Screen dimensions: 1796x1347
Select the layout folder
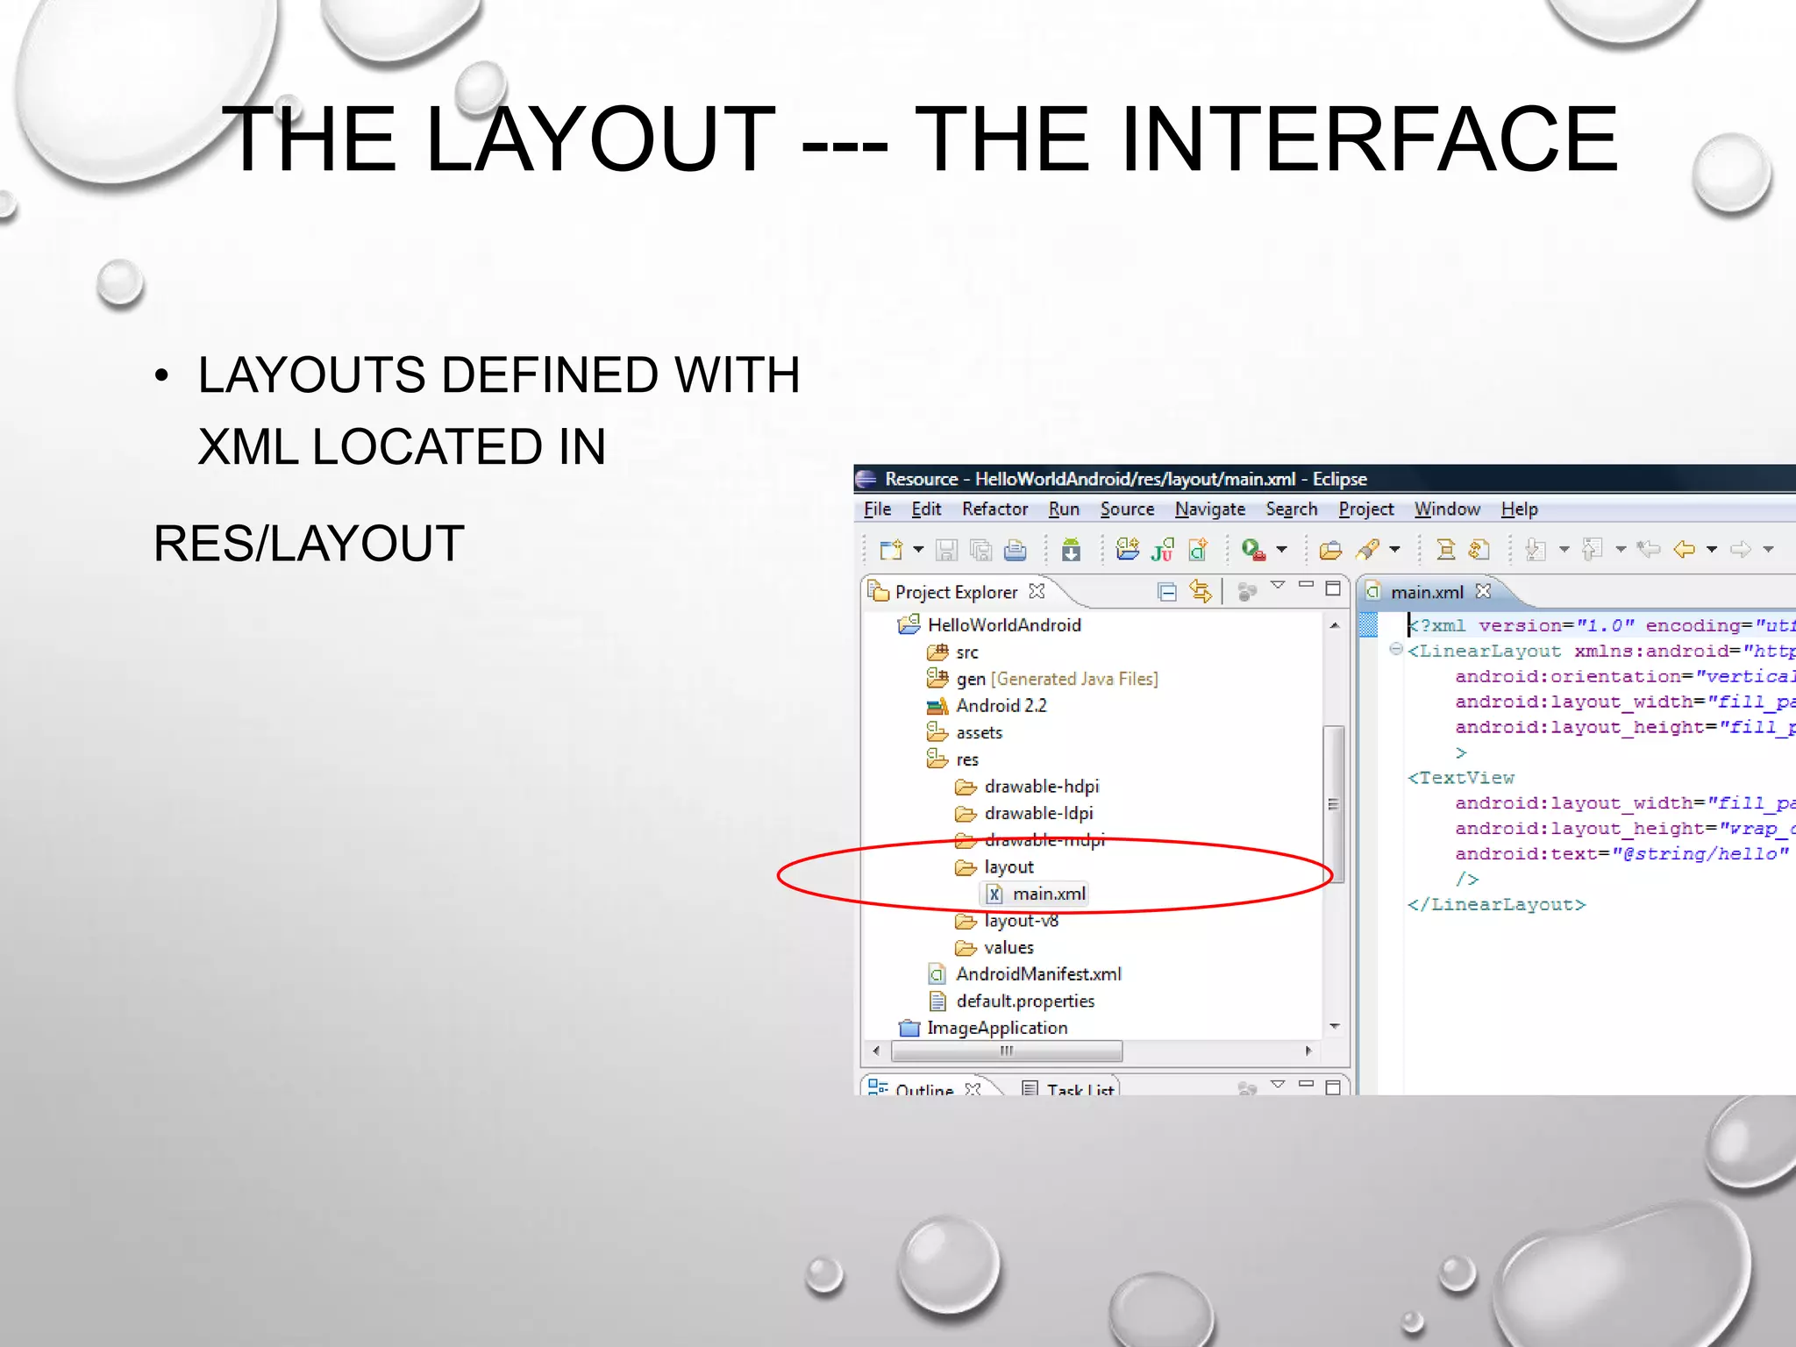(1008, 867)
